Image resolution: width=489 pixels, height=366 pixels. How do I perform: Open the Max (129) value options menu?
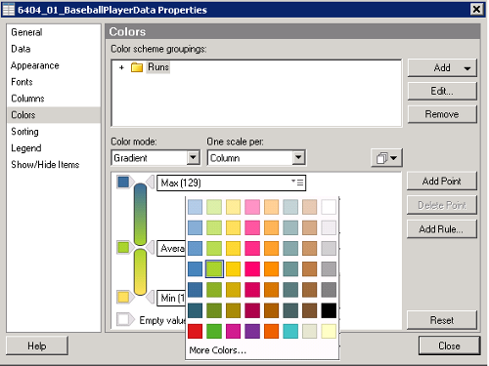pyautogui.click(x=297, y=183)
